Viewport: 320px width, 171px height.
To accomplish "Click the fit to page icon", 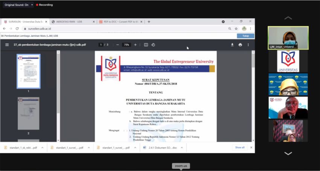I will 146,45.
